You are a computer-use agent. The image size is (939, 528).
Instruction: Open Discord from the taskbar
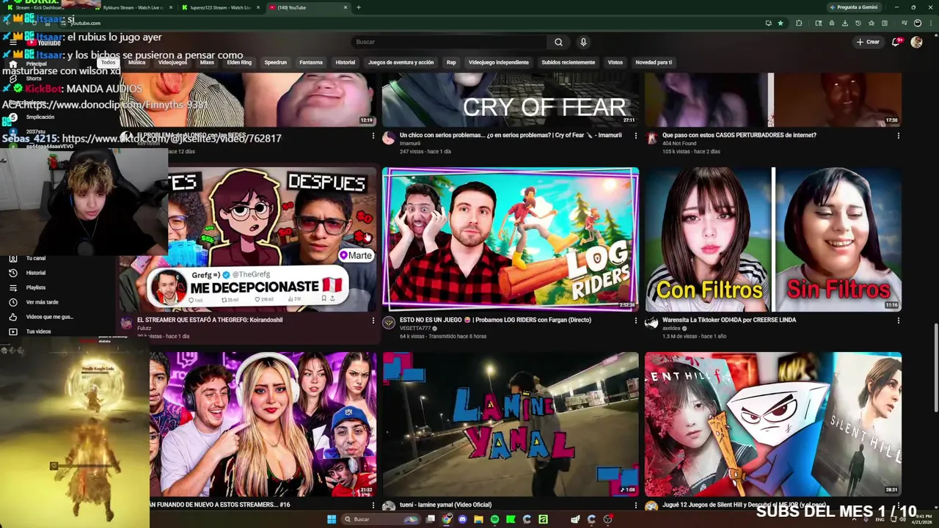(x=462, y=519)
